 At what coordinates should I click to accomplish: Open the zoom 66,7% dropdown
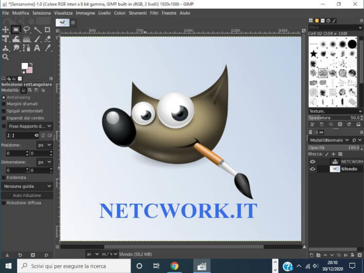click(109, 254)
